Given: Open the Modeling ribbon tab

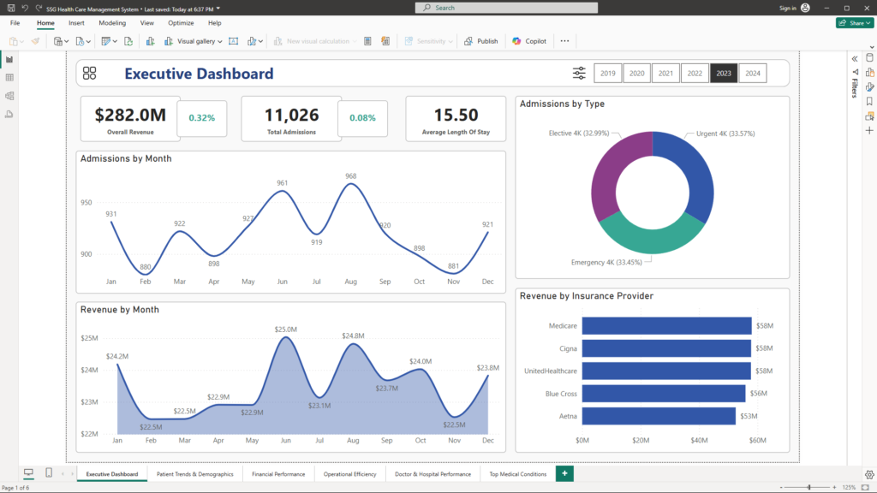Looking at the screenshot, I should [112, 23].
